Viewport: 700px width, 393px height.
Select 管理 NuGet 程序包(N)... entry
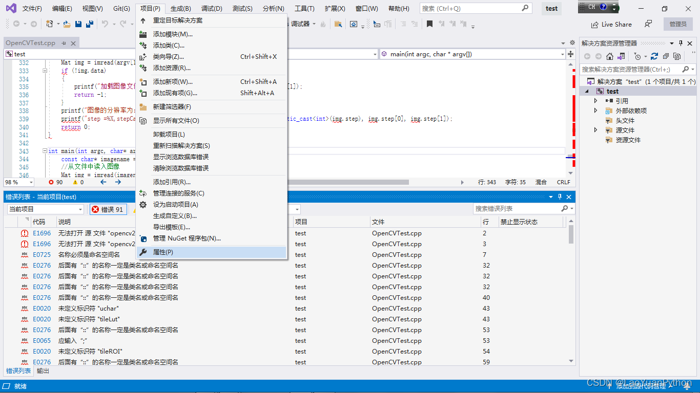coord(212,238)
